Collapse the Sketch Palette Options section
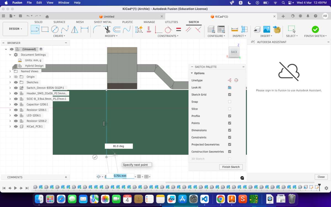331x207 pixels. [x=192, y=73]
